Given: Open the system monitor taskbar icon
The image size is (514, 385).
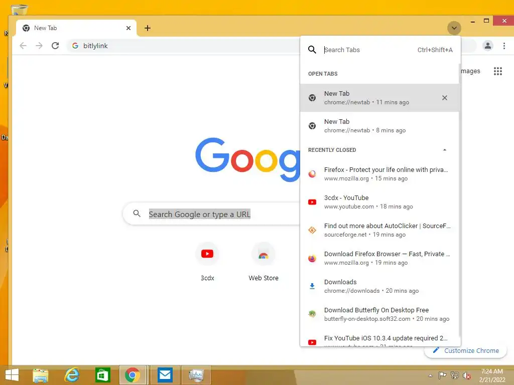Looking at the screenshot, I should (x=196, y=375).
